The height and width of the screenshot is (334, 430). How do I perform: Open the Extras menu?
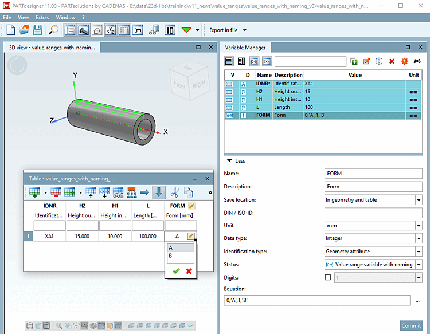[42, 17]
